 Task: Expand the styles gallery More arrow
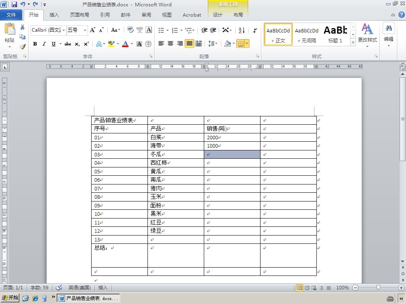[353, 42]
